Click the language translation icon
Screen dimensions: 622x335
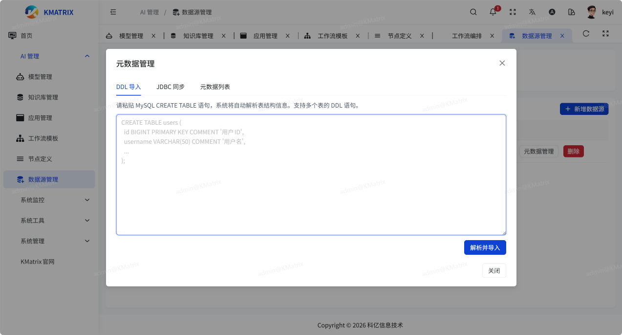pyautogui.click(x=532, y=12)
